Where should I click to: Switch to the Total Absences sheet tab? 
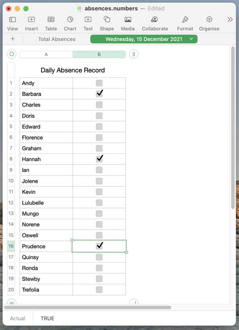[56, 39]
